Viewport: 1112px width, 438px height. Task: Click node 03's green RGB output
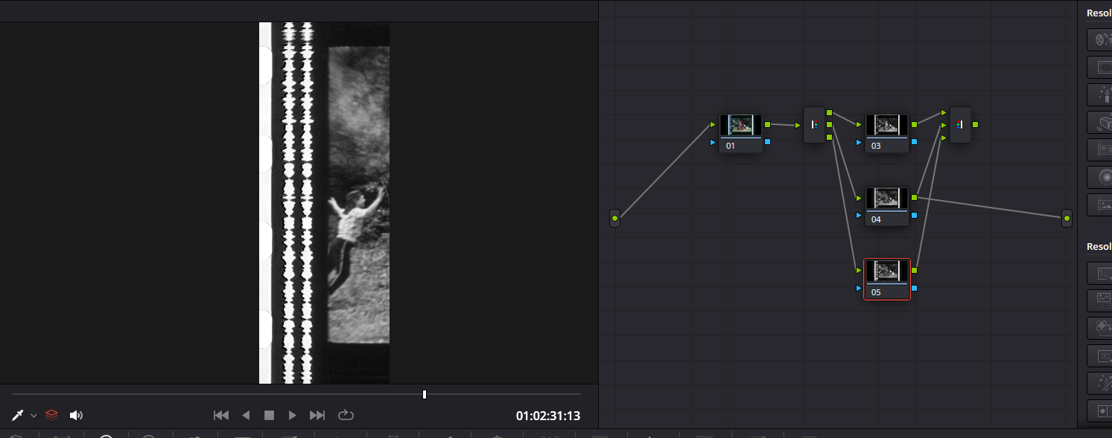(914, 125)
